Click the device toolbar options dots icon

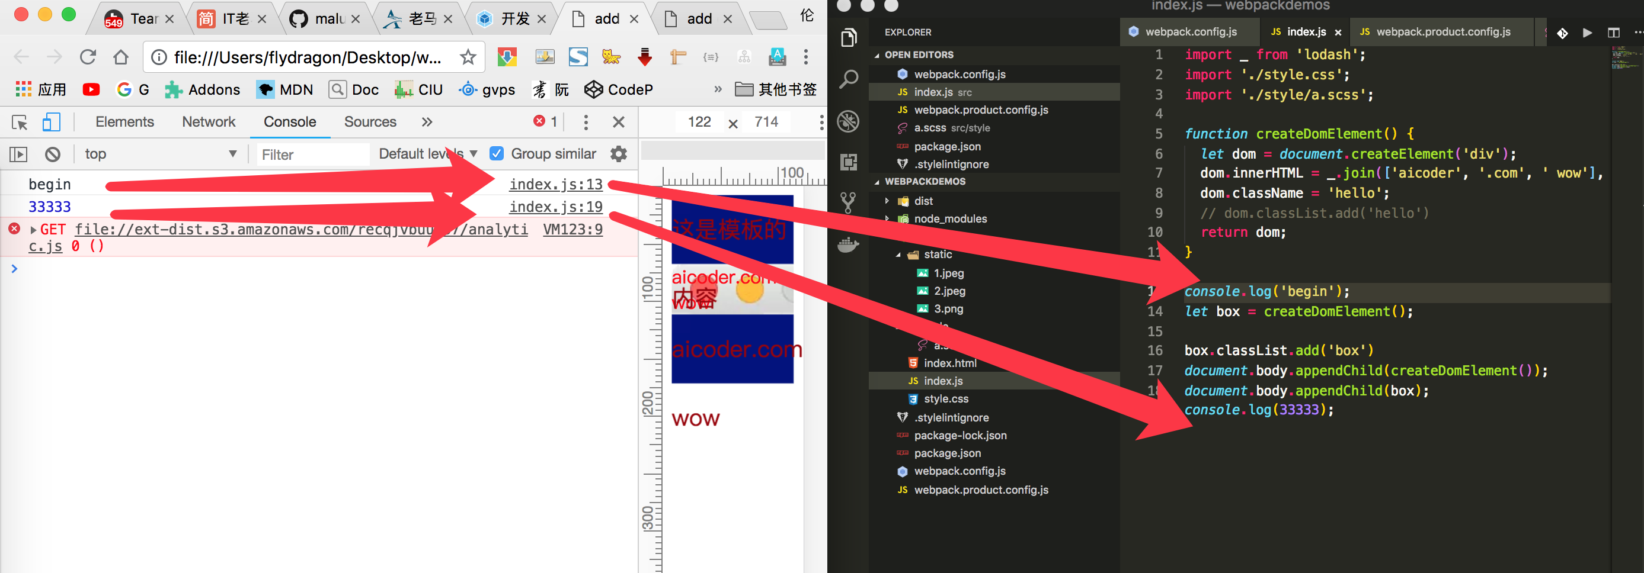[x=821, y=122]
